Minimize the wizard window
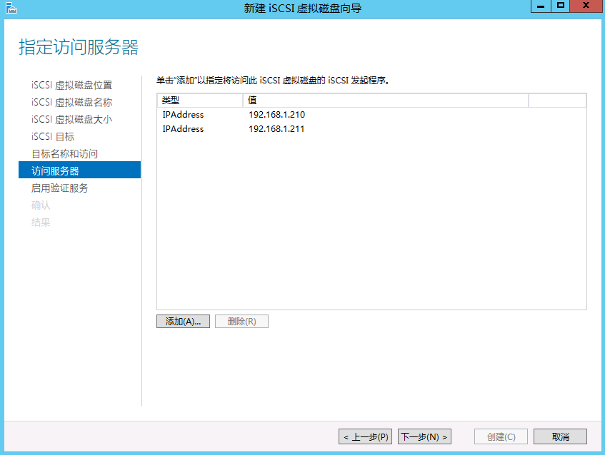Screen dimensions: 605x455 click(x=541, y=6)
